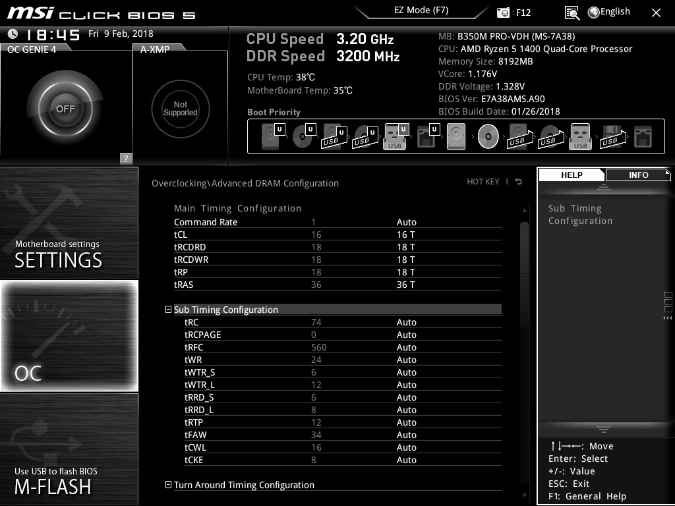This screenshot has width=675, height=506.
Task: Click the date Fri 9 Feb, 2018
Action: tap(121, 34)
